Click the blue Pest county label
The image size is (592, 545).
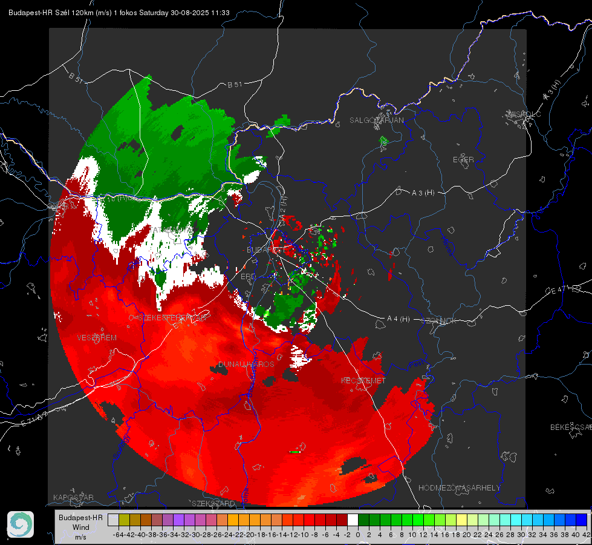(417, 364)
